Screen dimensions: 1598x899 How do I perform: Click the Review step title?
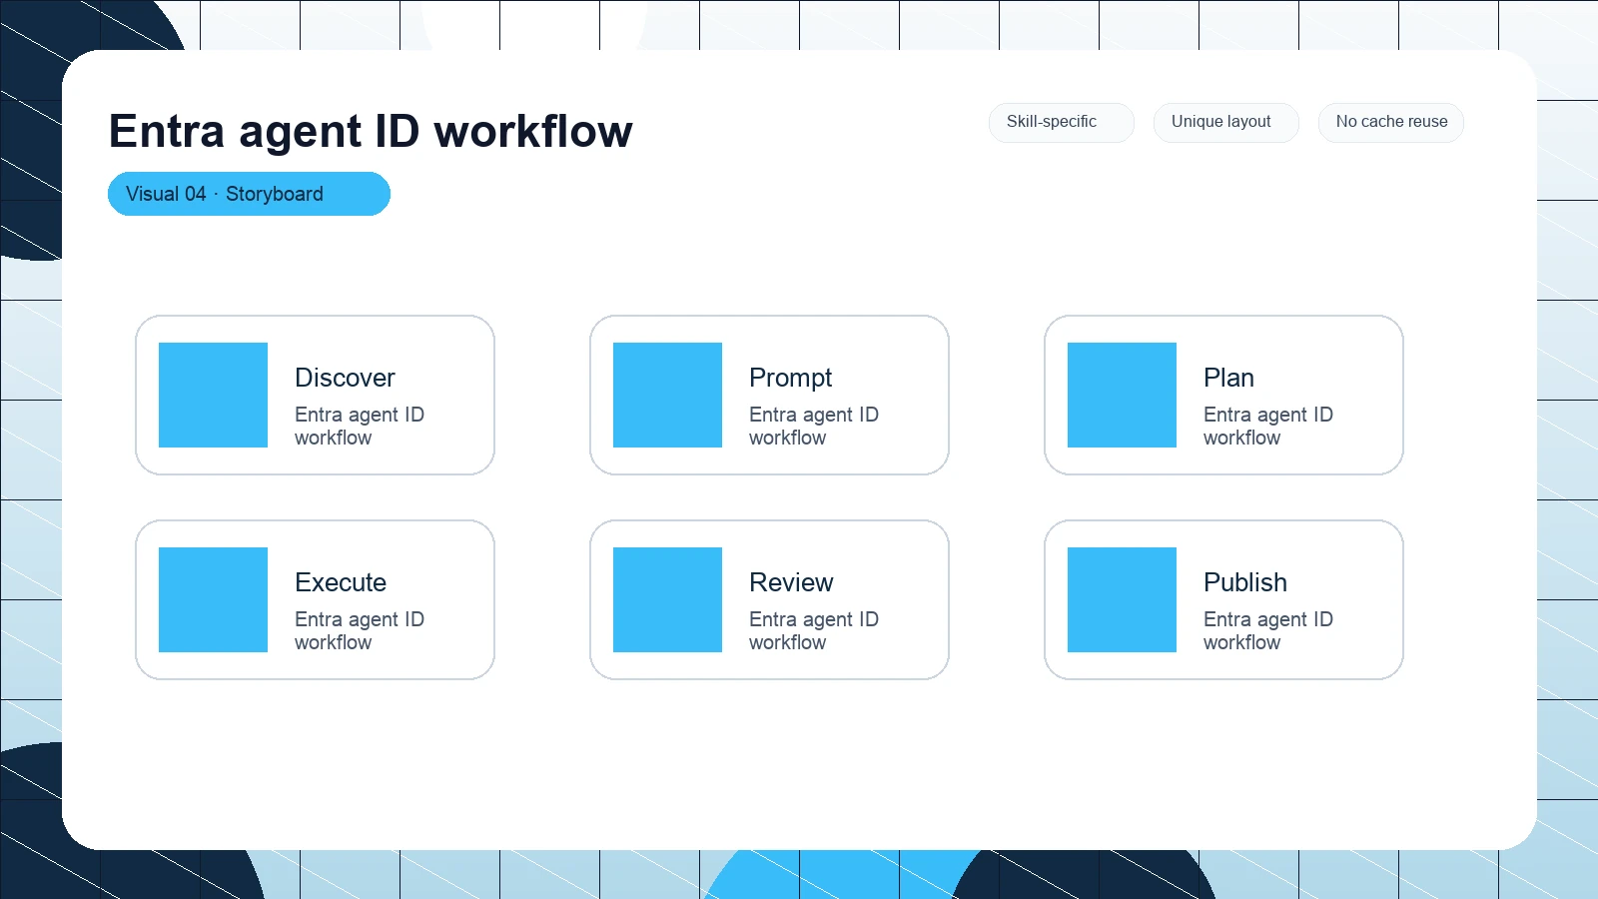point(791,582)
